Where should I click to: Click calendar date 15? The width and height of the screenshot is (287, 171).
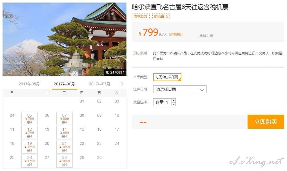click(x=82, y=129)
